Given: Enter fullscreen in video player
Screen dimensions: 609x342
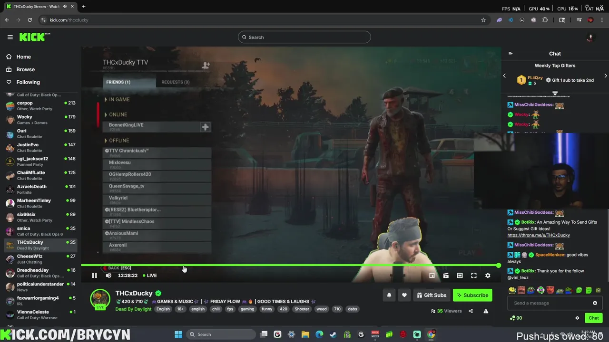Looking at the screenshot, I should click(474, 275).
